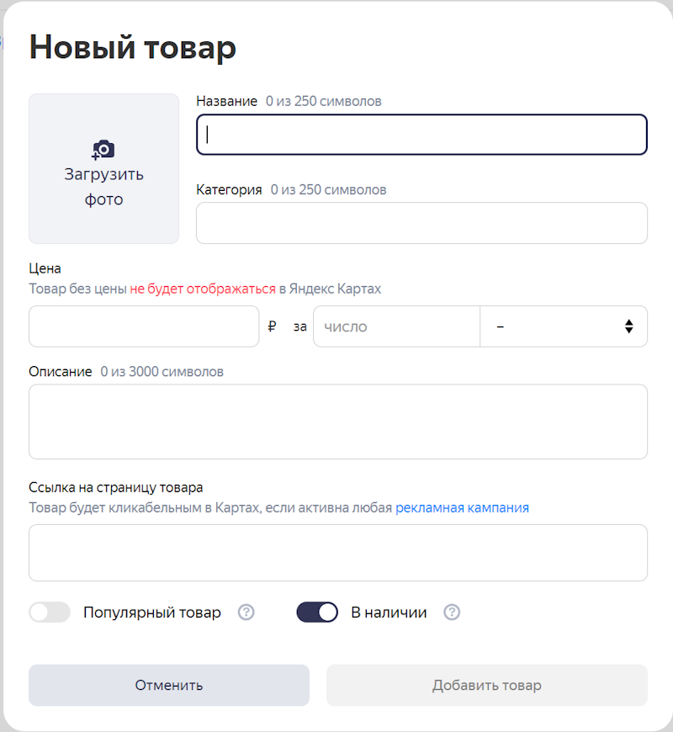Disable the В наличии toggle
Viewport: 673px width, 732px height.
(x=317, y=612)
